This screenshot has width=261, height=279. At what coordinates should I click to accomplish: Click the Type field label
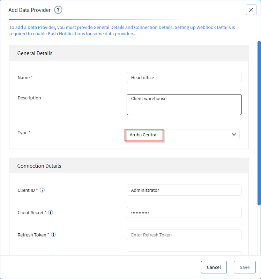[x=22, y=133]
